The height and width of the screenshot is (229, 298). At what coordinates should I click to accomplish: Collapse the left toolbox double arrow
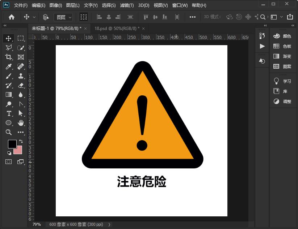point(5,25)
